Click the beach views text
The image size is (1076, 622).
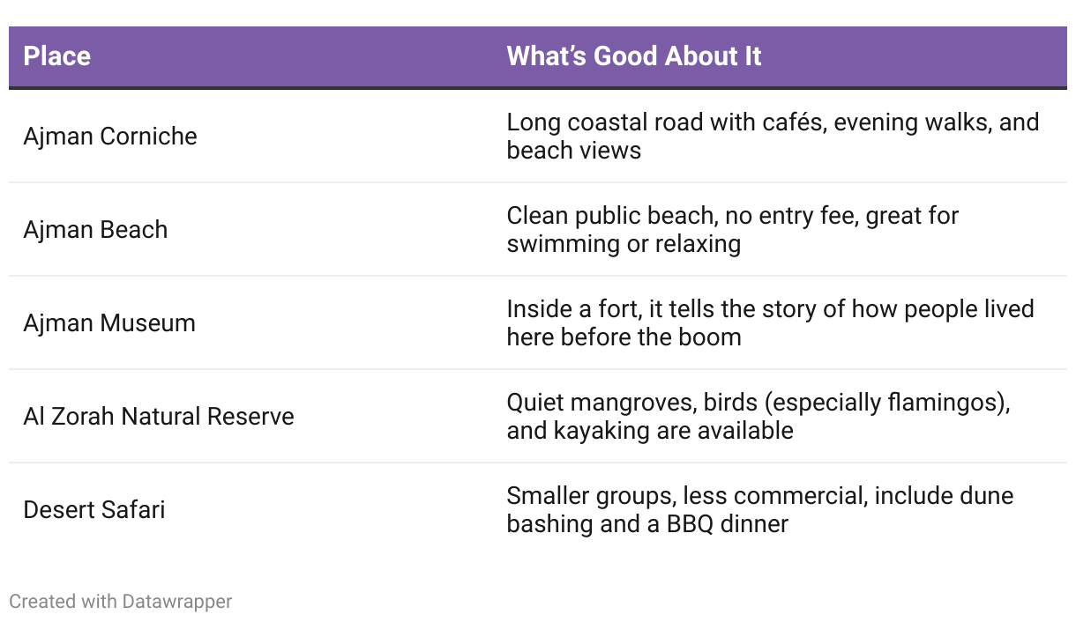573,151
